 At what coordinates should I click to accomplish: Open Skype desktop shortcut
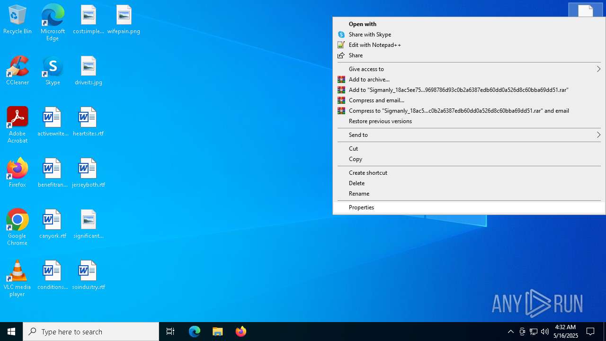click(53, 71)
